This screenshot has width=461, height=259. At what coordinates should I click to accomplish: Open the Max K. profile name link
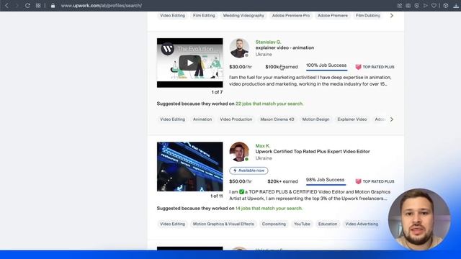click(262, 145)
